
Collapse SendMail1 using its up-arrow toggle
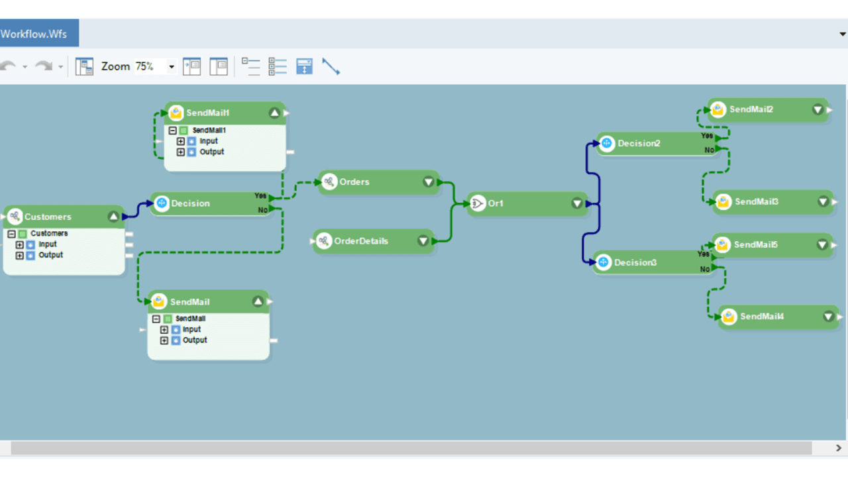pos(274,113)
